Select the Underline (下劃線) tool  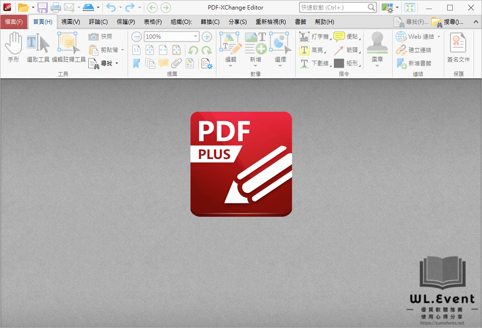click(x=314, y=63)
